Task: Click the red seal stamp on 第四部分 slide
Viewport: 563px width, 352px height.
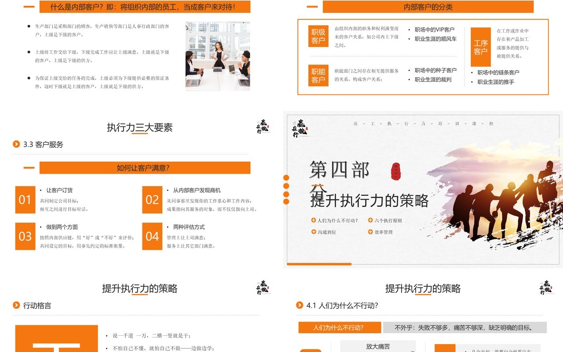Action: point(396,172)
